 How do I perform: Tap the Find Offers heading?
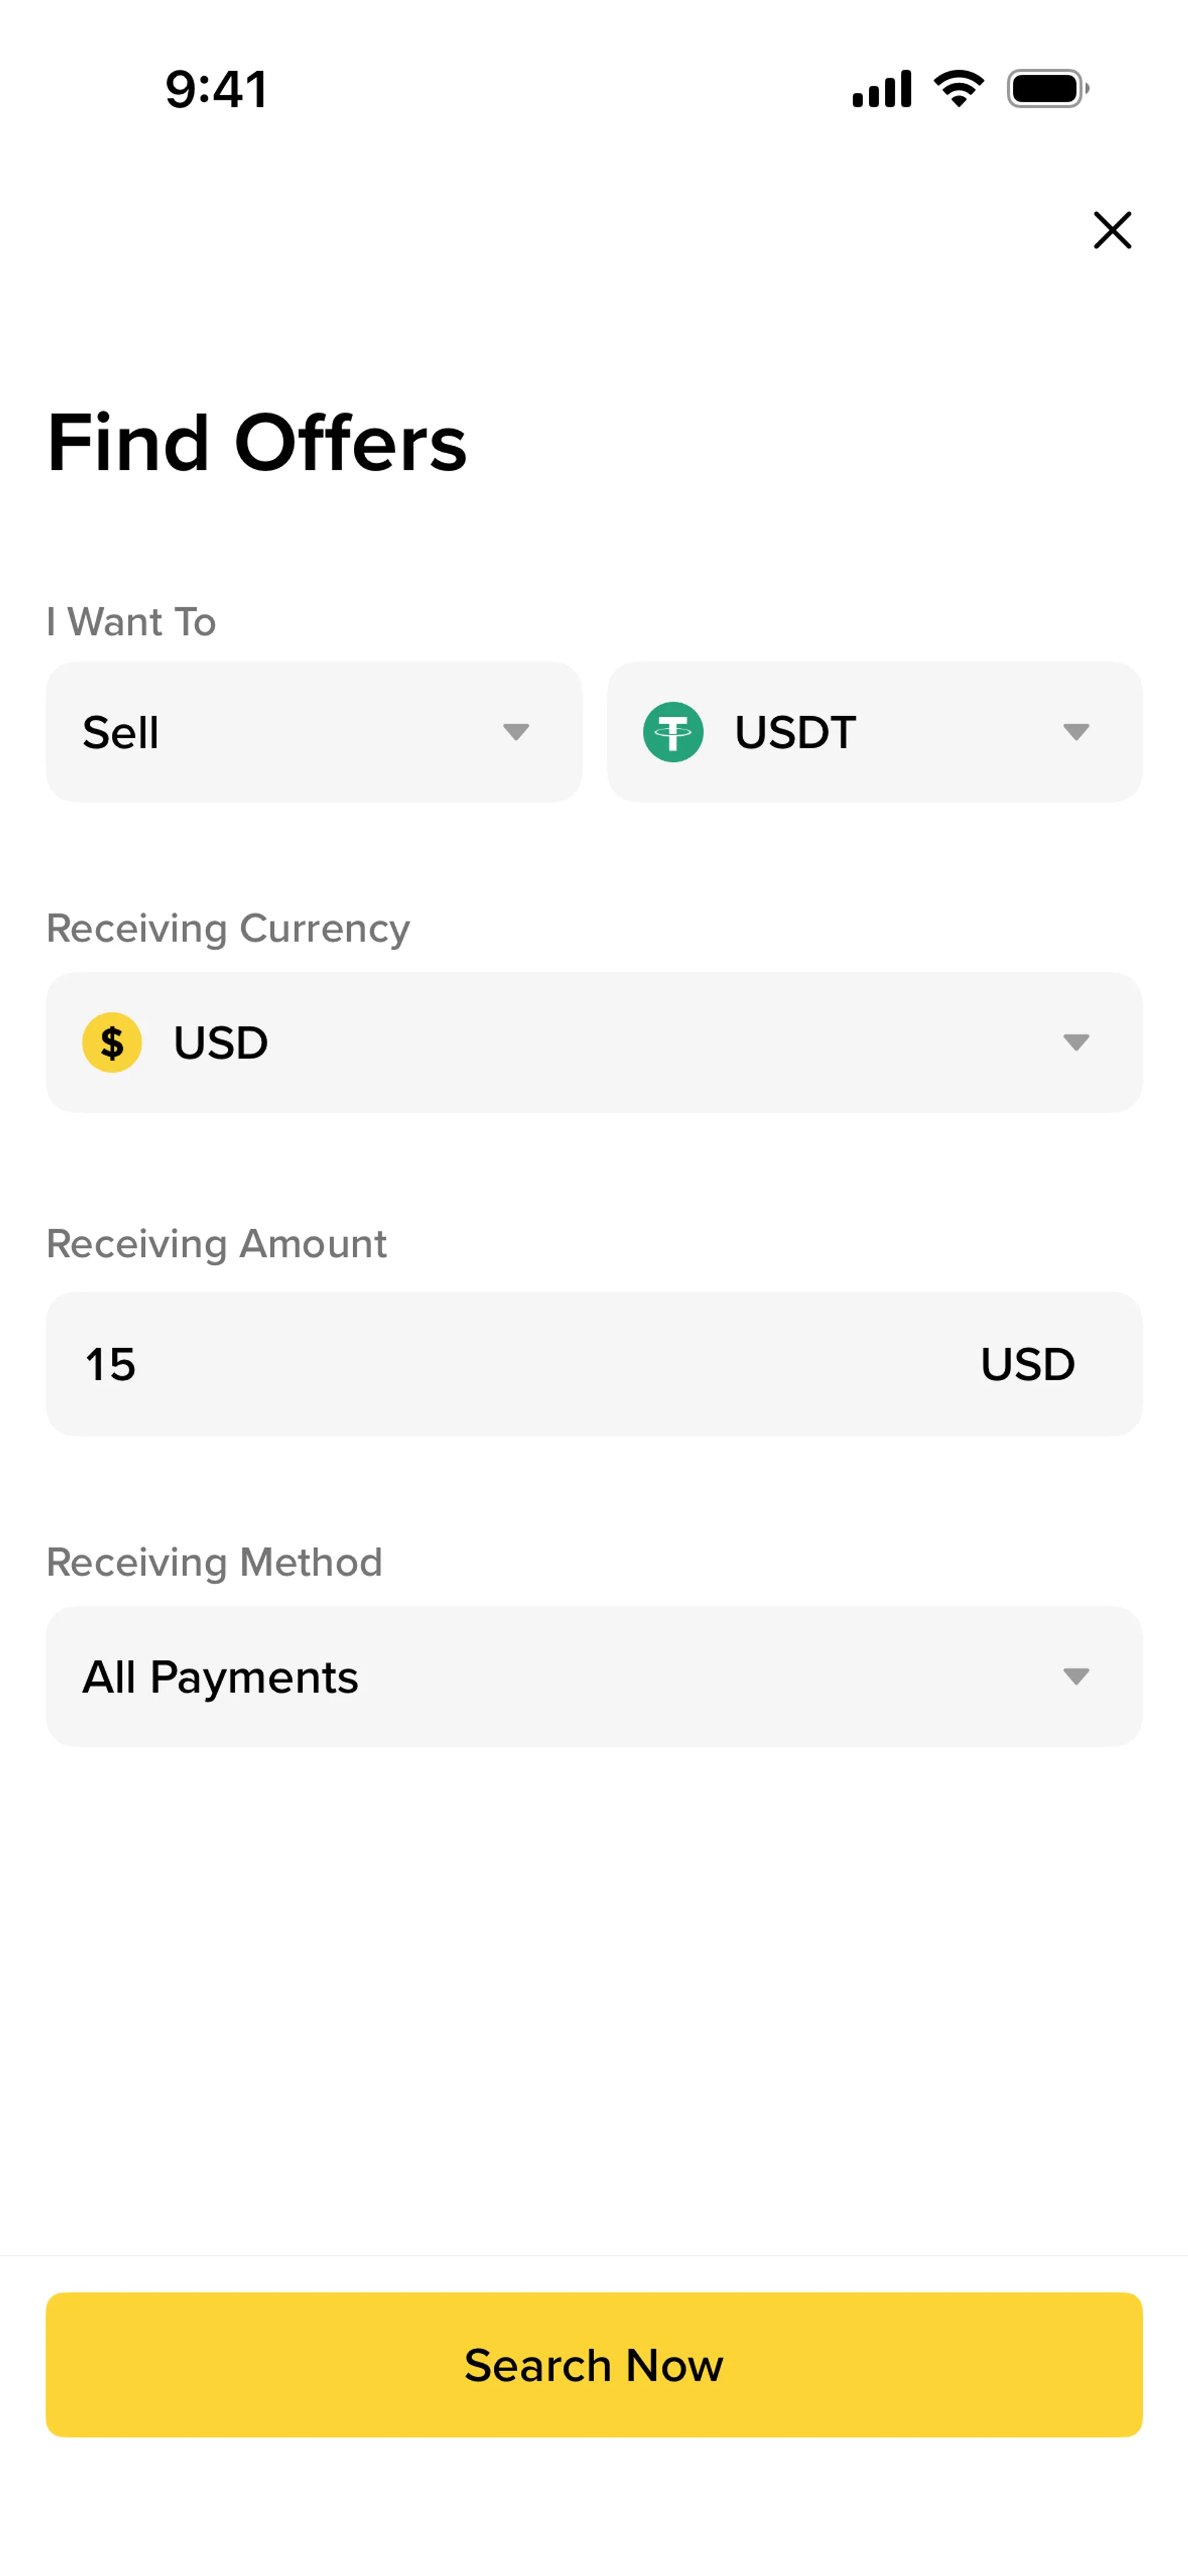(257, 443)
